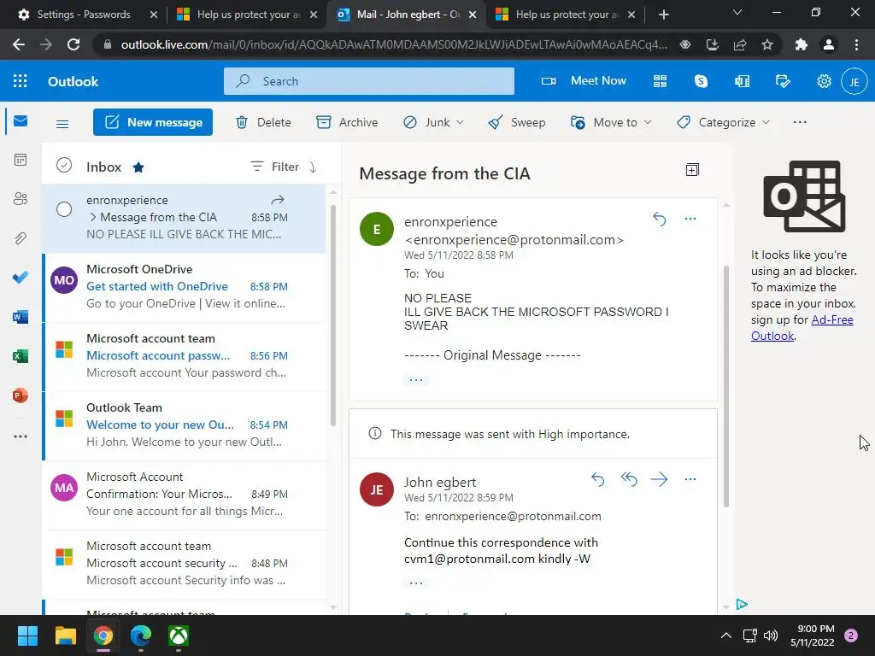This screenshot has width=875, height=656.
Task: Open the QR code icon in header
Action: pyautogui.click(x=661, y=81)
